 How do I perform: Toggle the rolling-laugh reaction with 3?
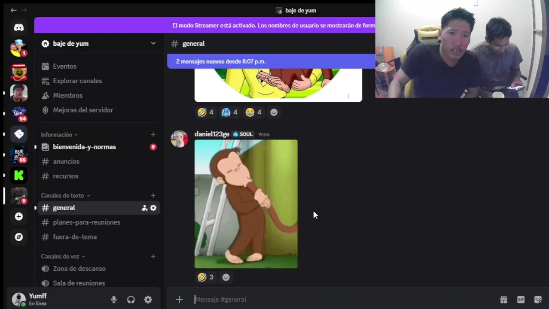(x=206, y=277)
